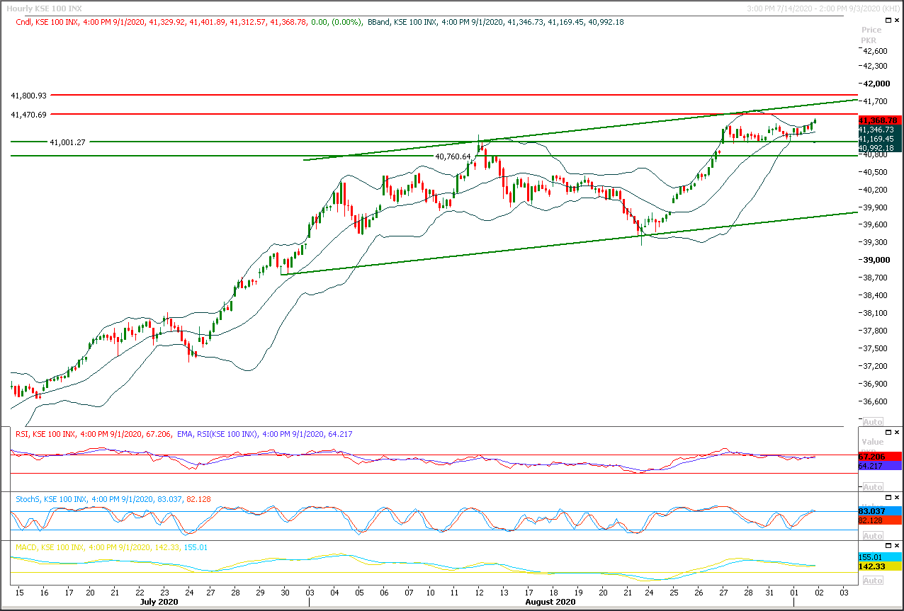Click the 36,600 price axis label
This screenshot has height=611, width=904.
point(875,401)
